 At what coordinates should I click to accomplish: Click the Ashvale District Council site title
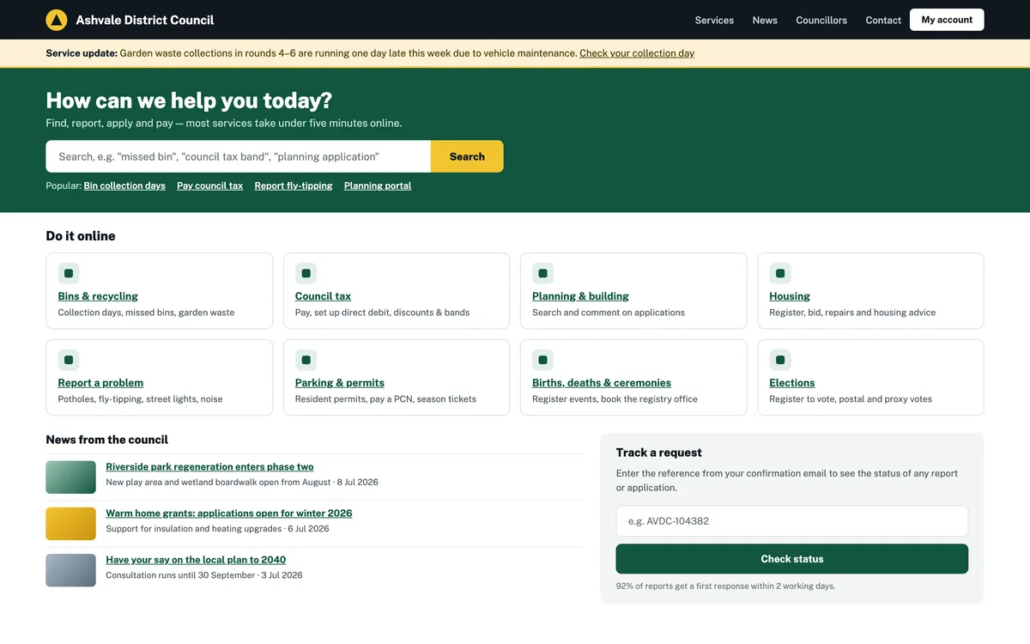click(145, 20)
